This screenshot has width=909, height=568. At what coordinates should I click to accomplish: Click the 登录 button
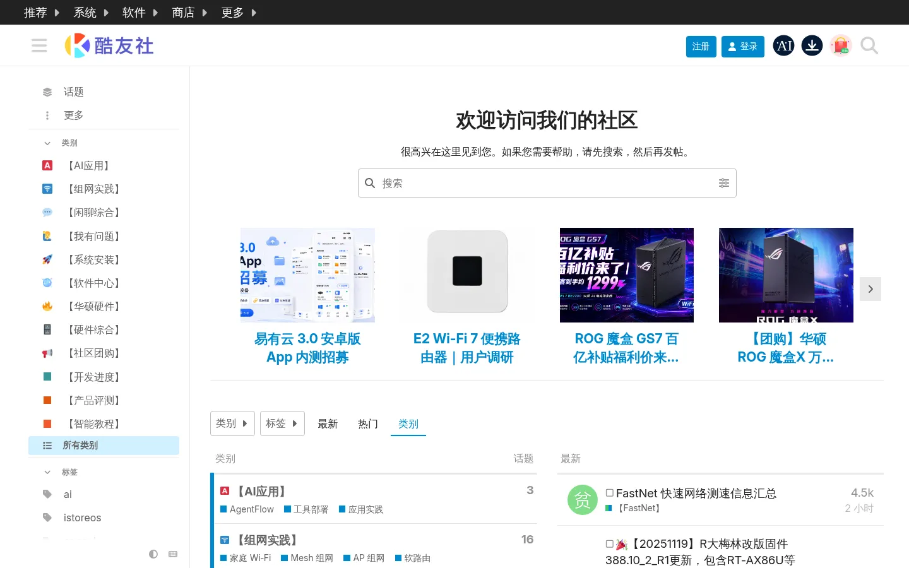coord(743,47)
